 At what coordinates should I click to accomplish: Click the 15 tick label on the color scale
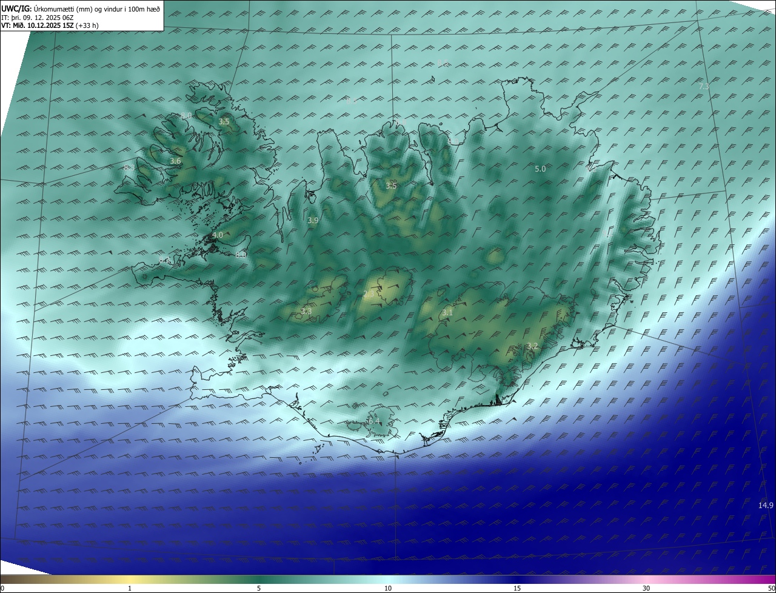click(x=517, y=588)
